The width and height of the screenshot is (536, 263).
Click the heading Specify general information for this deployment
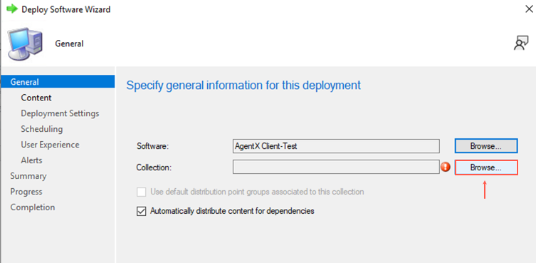[243, 85]
